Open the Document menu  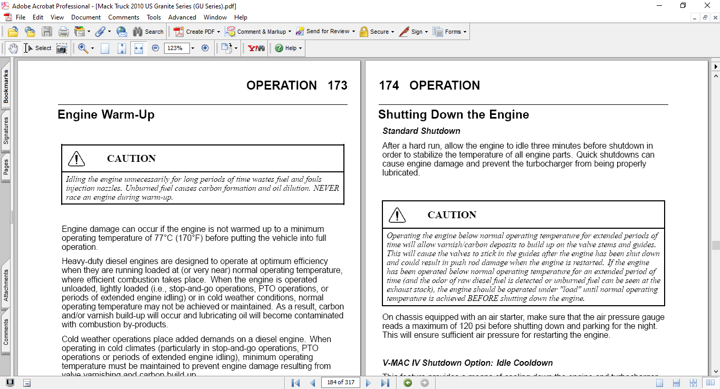coord(86,17)
